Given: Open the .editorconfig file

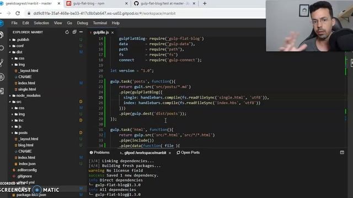Looking at the screenshot, I should click(x=26, y=170).
